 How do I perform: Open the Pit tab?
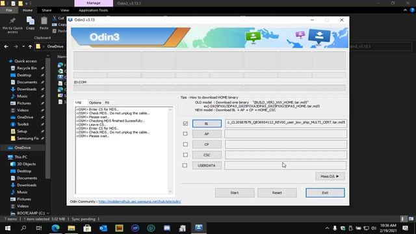[107, 103]
